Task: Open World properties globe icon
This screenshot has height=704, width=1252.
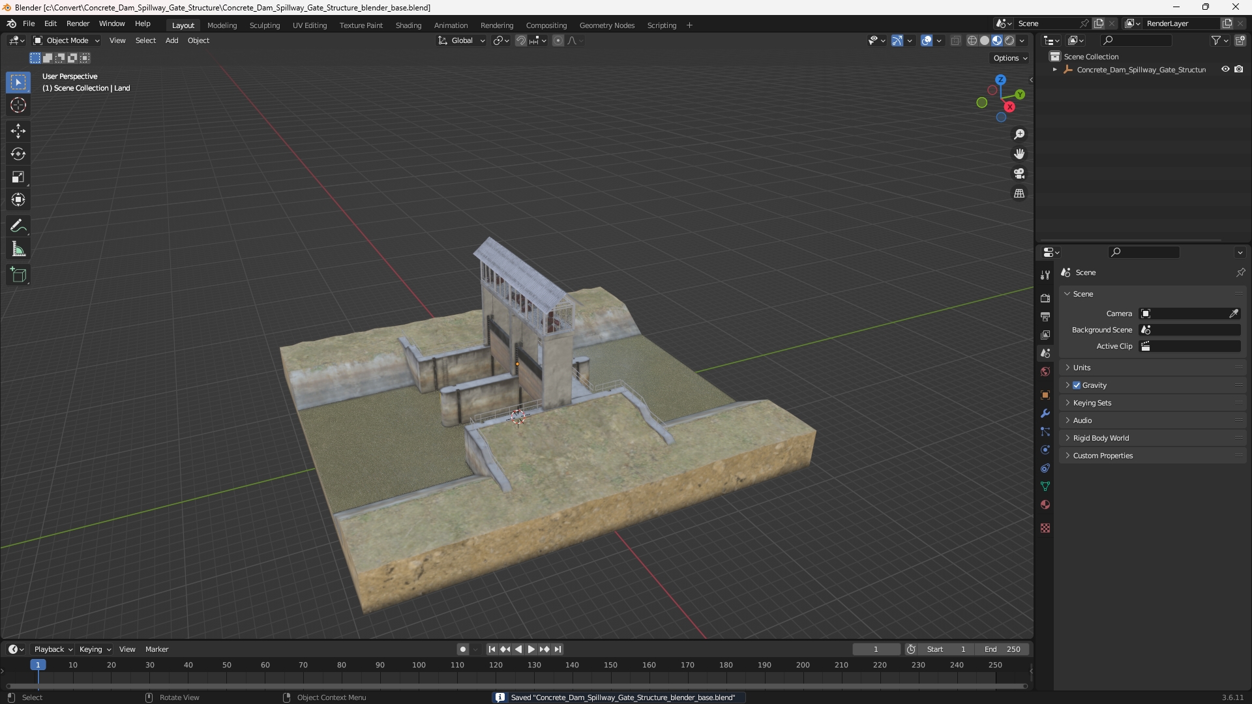Action: click(x=1045, y=372)
